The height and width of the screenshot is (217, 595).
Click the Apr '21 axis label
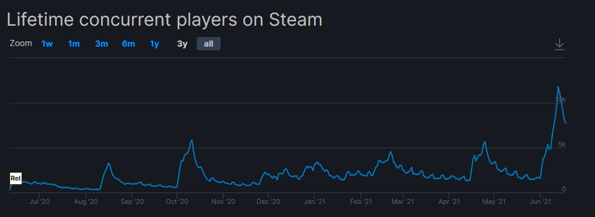point(449,201)
